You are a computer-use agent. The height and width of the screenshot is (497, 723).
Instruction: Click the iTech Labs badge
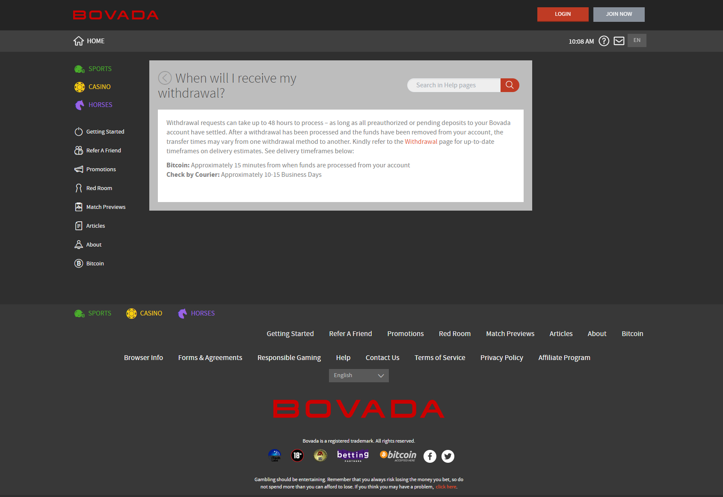[x=275, y=455]
